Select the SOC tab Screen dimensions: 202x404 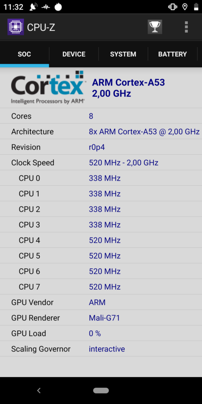(x=24, y=54)
